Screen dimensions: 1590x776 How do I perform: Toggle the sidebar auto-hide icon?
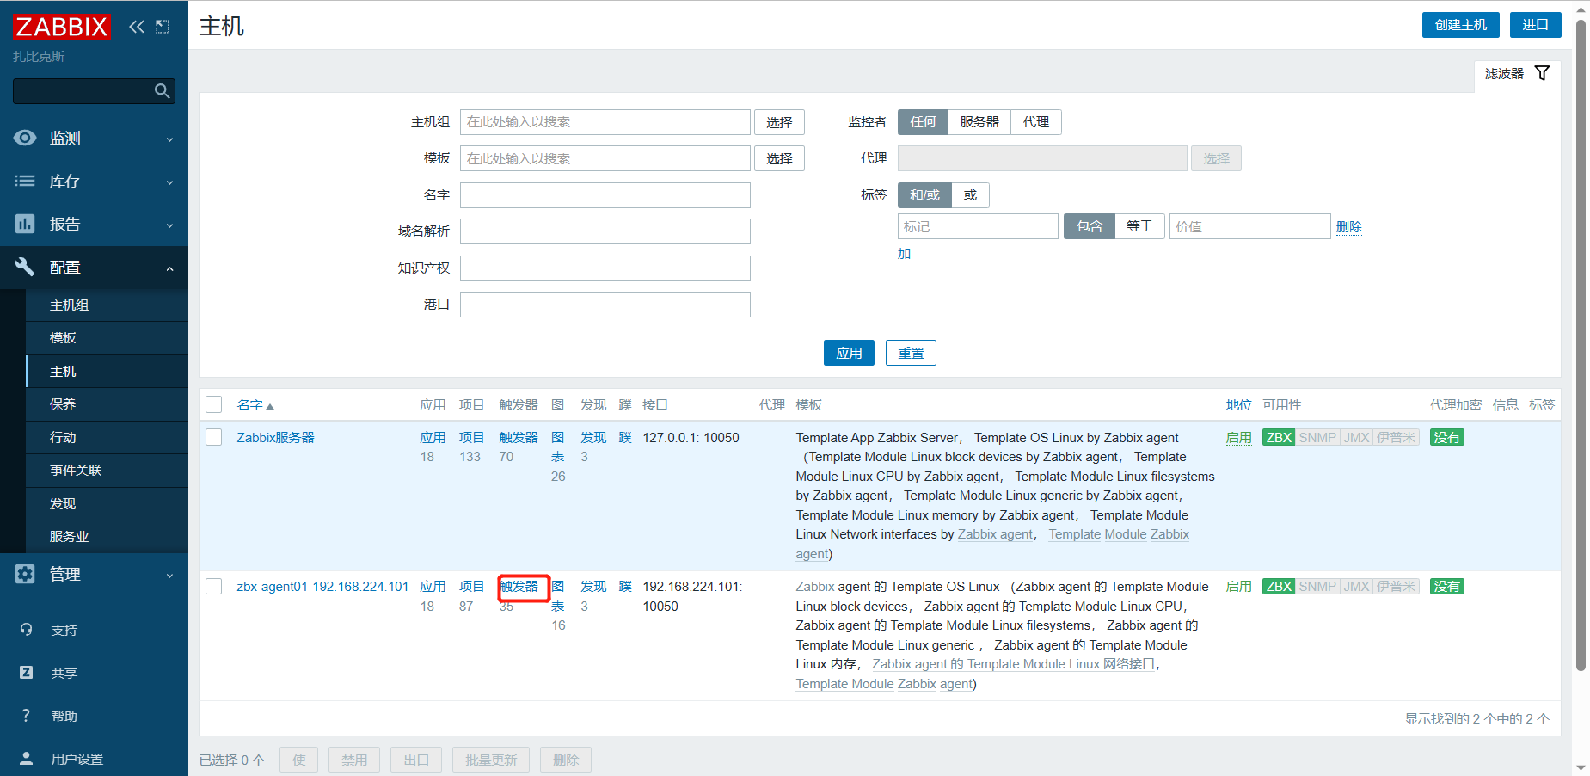pyautogui.click(x=163, y=27)
